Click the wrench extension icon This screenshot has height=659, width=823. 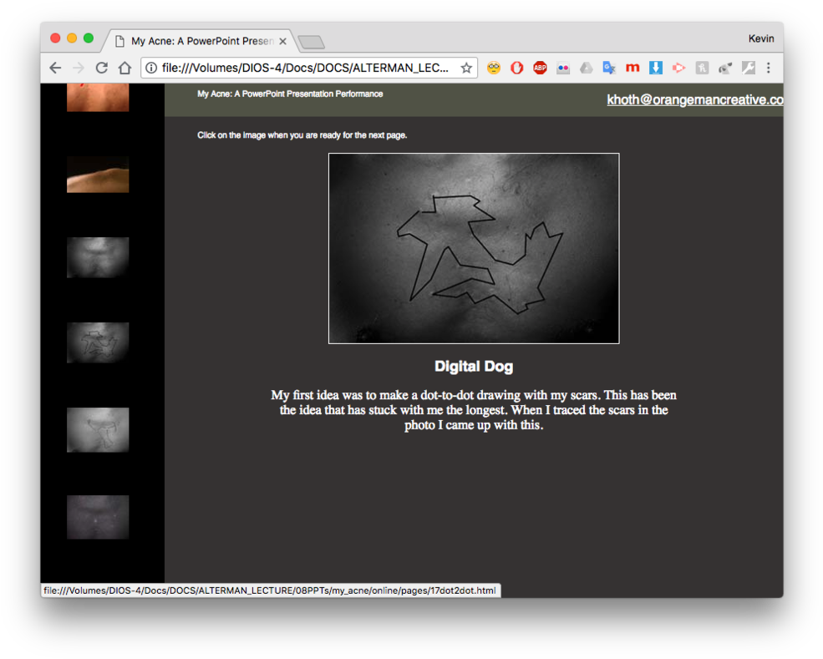[x=748, y=68]
